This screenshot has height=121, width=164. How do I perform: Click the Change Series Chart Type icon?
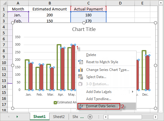(81, 70)
